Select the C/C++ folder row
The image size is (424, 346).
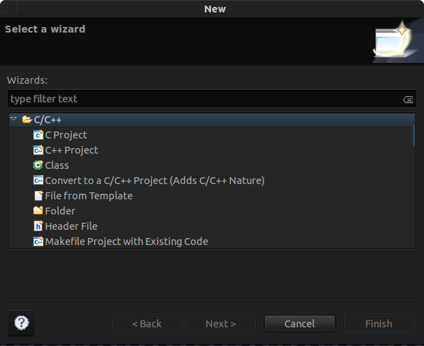click(212, 120)
